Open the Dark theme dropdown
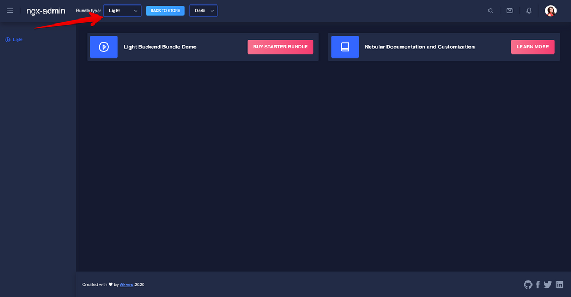This screenshot has height=297, width=571. pyautogui.click(x=203, y=11)
